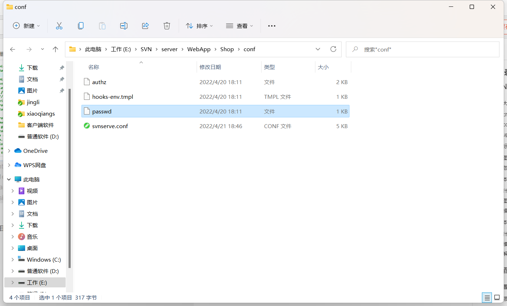Image resolution: width=507 pixels, height=306 pixels.
Task: Click the 此电脑 breadcrumb segment
Action: coord(93,49)
